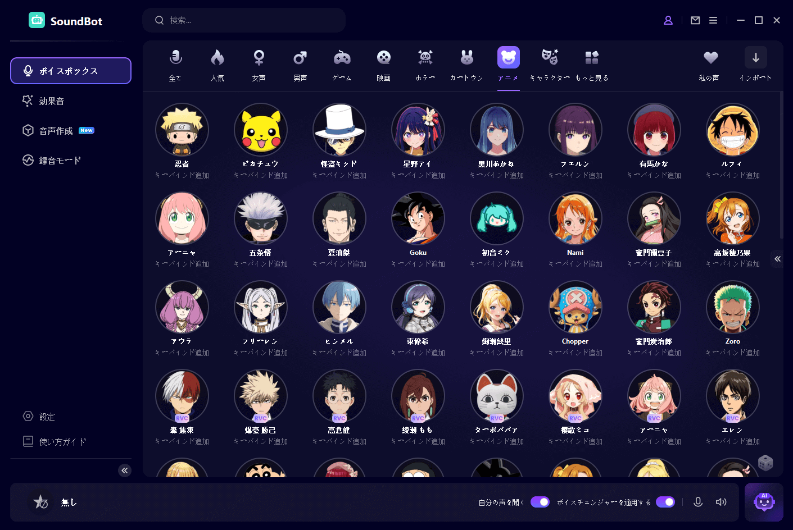Toggle ボイスチェンジャーを適用する switch
The width and height of the screenshot is (793, 530).
[x=665, y=502]
